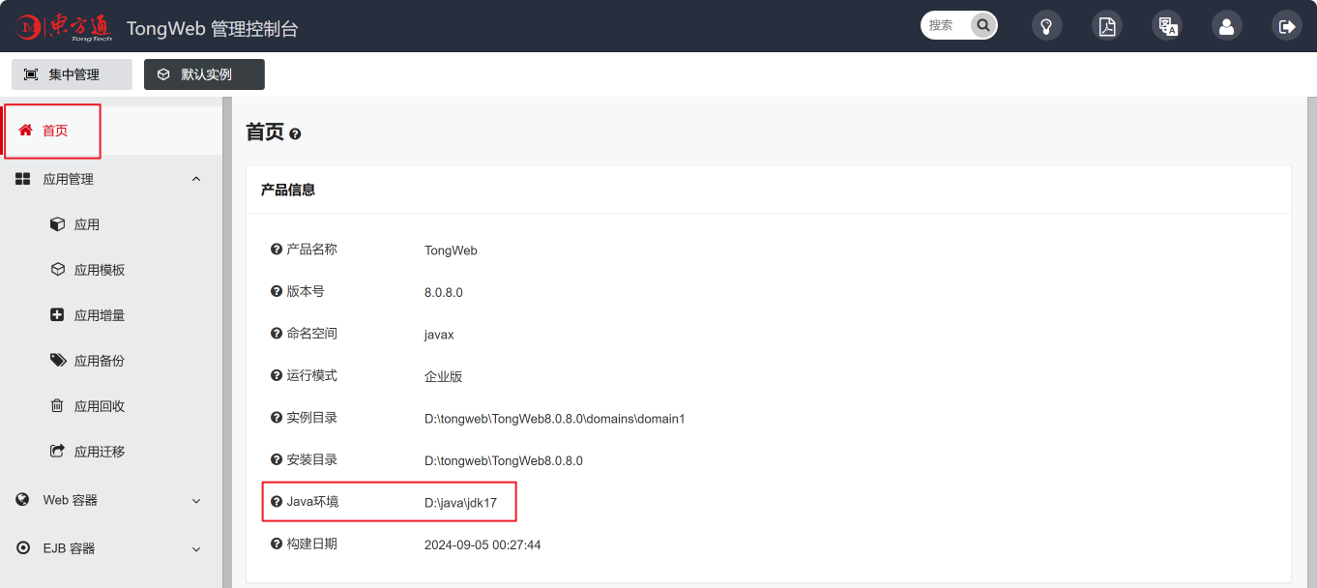
Task: Open 应用回收 menu entry label
Action: [x=100, y=406]
